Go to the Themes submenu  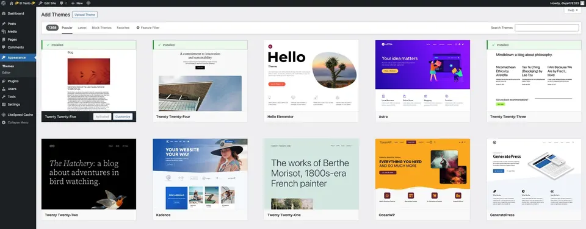point(8,66)
